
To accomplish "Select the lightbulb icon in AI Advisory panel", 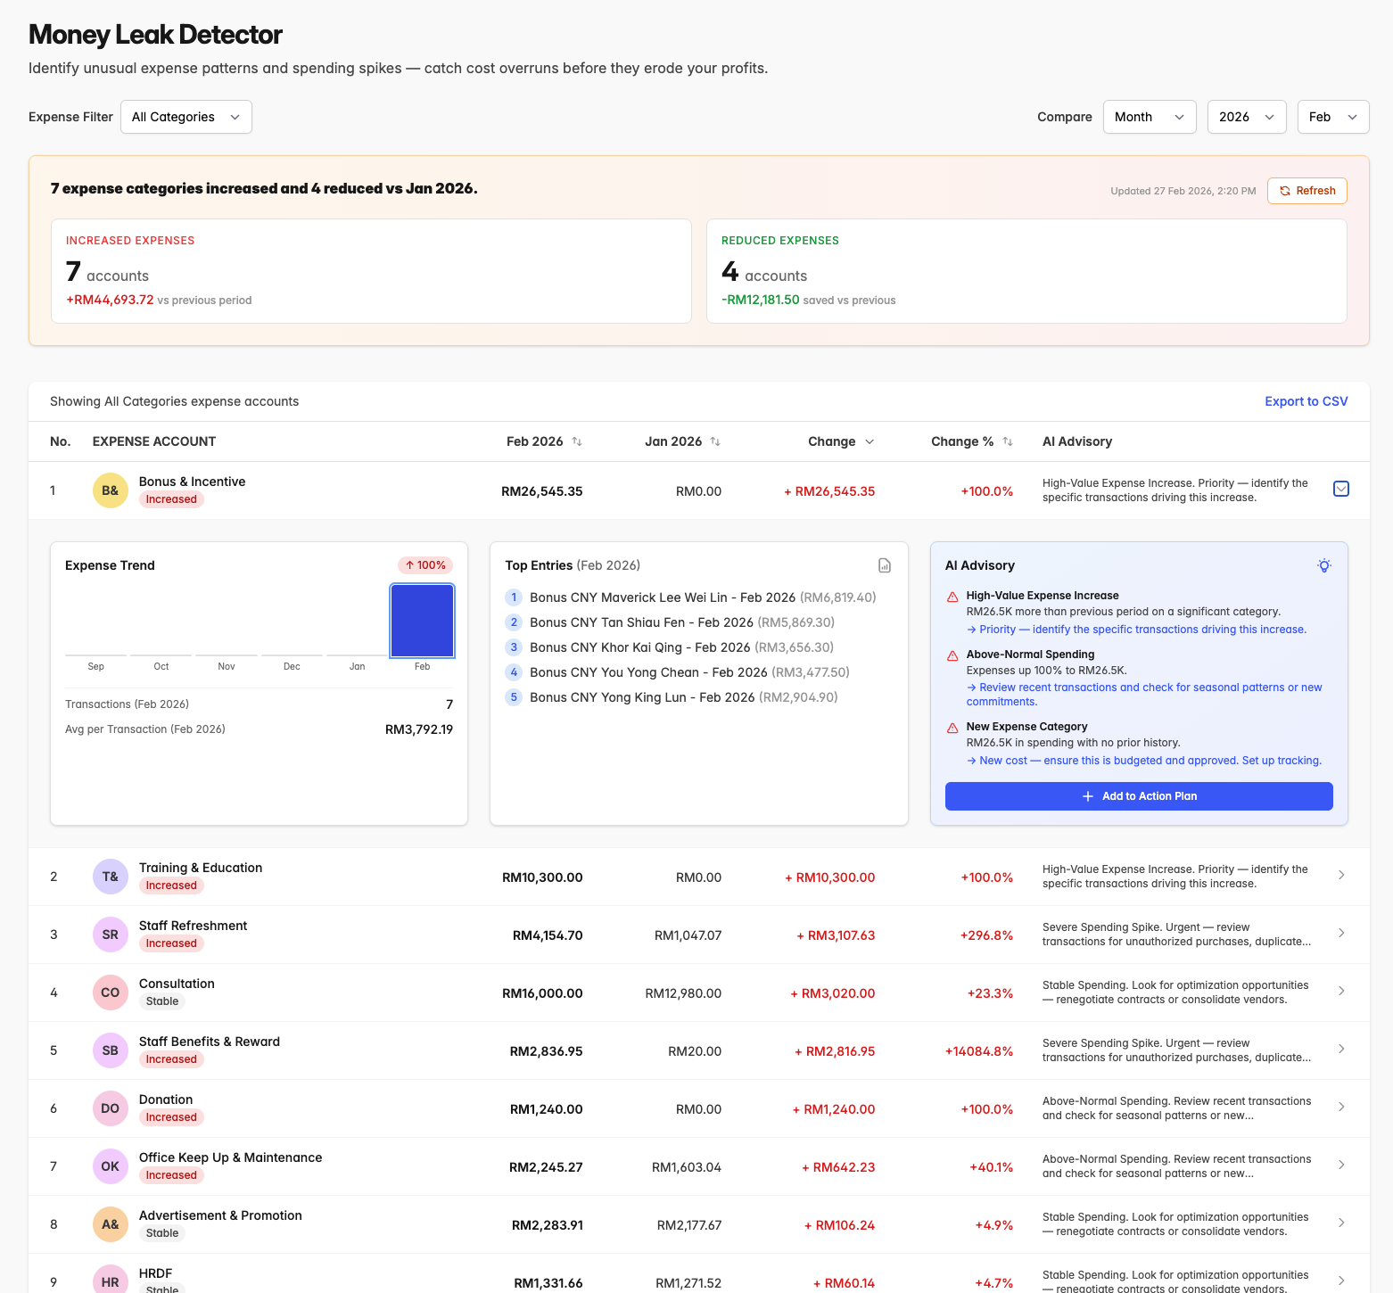I will pos(1324,565).
